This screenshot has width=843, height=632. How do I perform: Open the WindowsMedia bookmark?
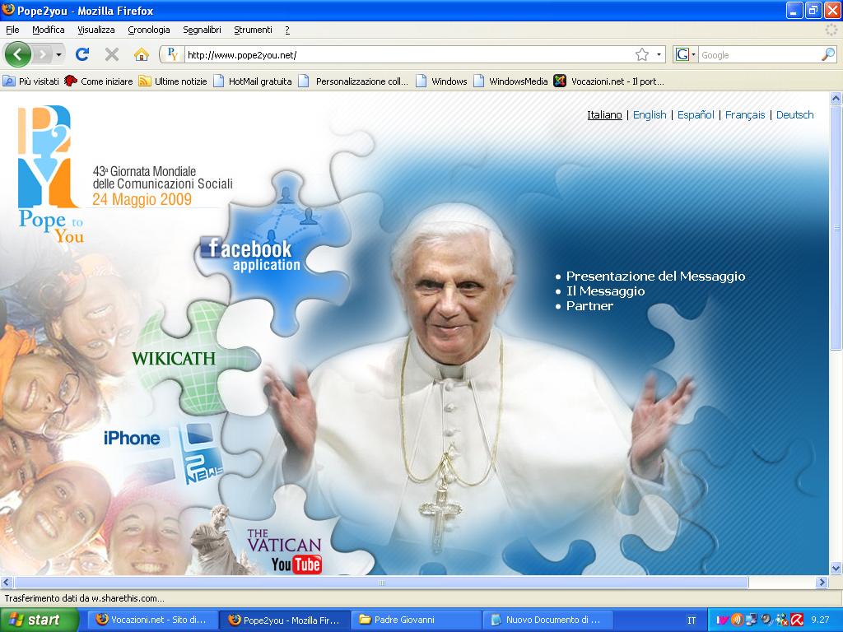click(510, 81)
